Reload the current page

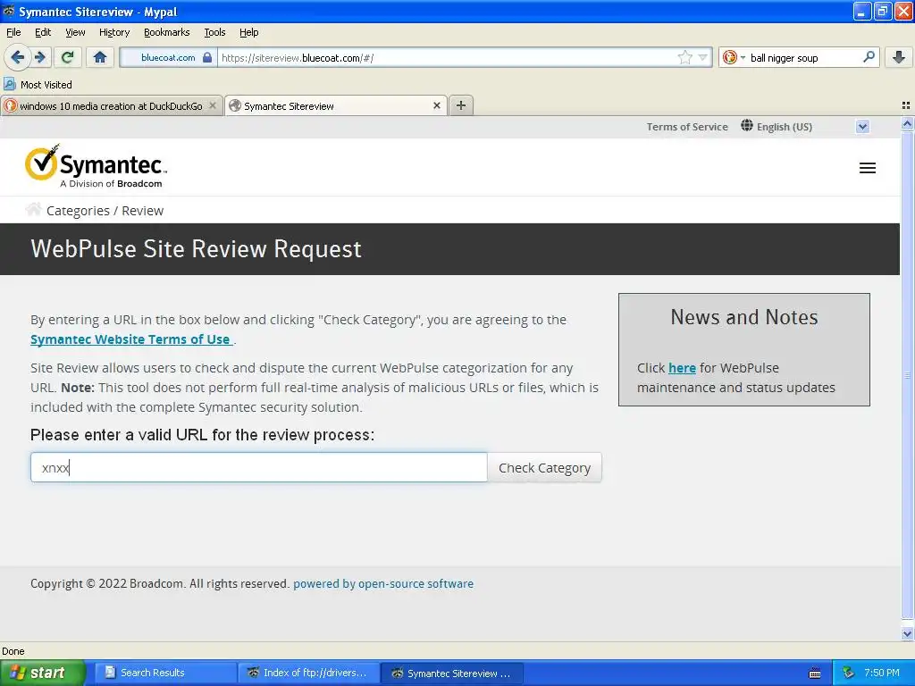(67, 57)
